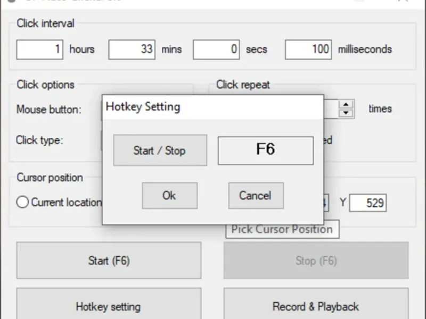426x319 pixels.
Task: Click the hours input field
Action: (40, 49)
